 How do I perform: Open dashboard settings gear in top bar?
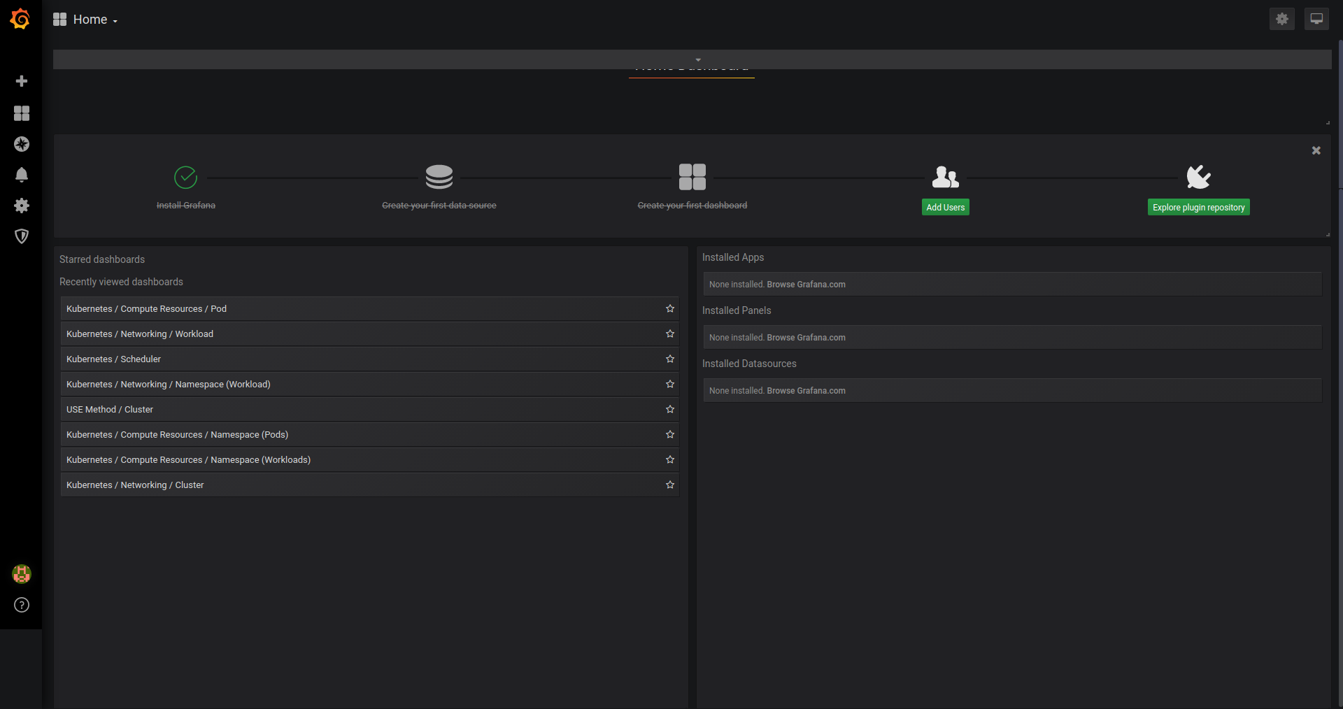(x=1282, y=19)
